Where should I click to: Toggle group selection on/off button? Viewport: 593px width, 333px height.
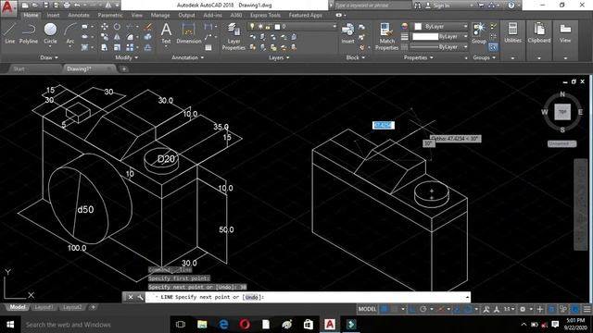pyautogui.click(x=493, y=47)
